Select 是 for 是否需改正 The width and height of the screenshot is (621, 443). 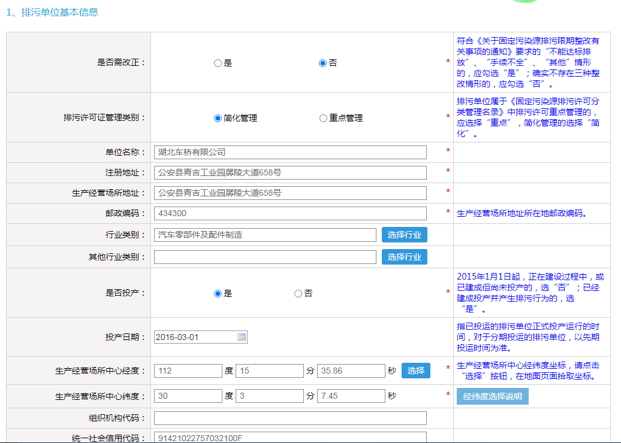point(218,63)
